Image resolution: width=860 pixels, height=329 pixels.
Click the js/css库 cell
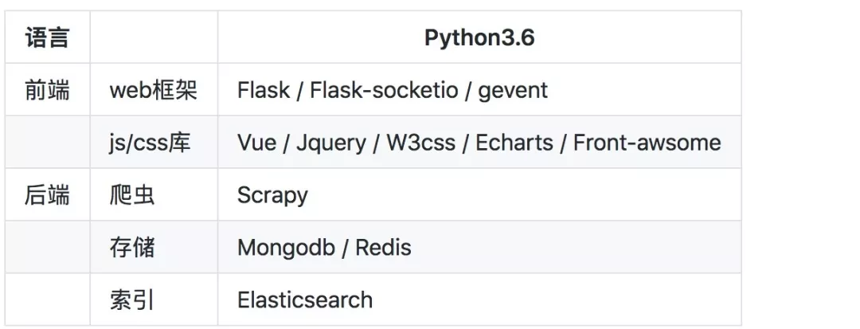pyautogui.click(x=150, y=143)
